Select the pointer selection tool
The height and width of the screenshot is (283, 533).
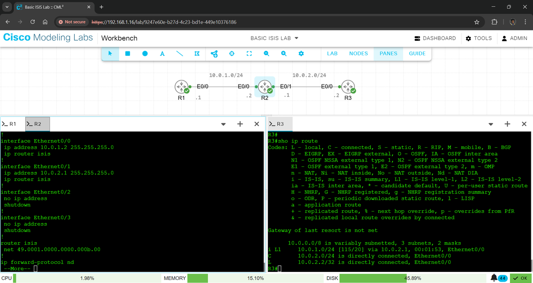[110, 53]
